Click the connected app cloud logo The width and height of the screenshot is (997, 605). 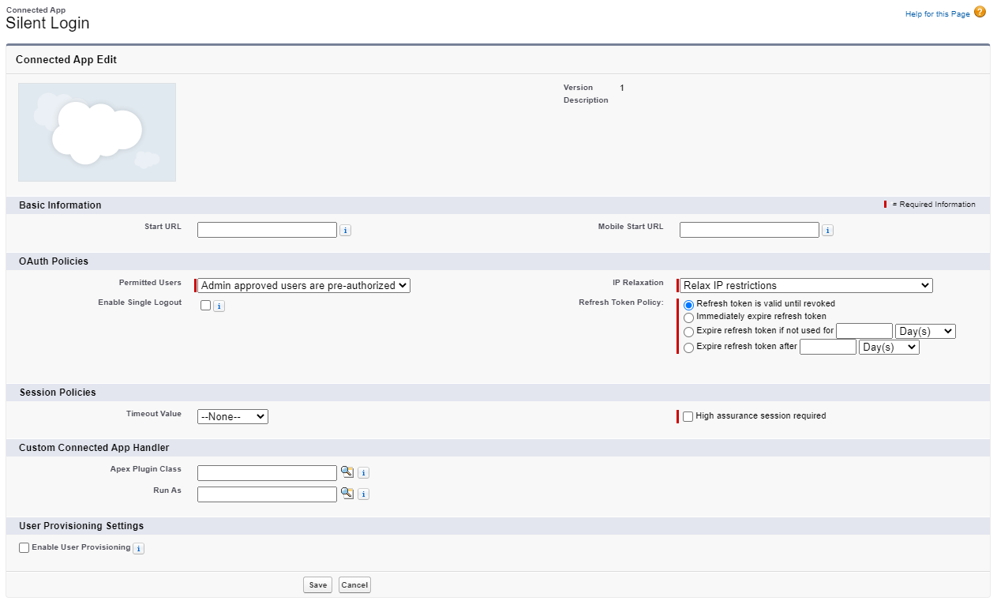click(97, 132)
